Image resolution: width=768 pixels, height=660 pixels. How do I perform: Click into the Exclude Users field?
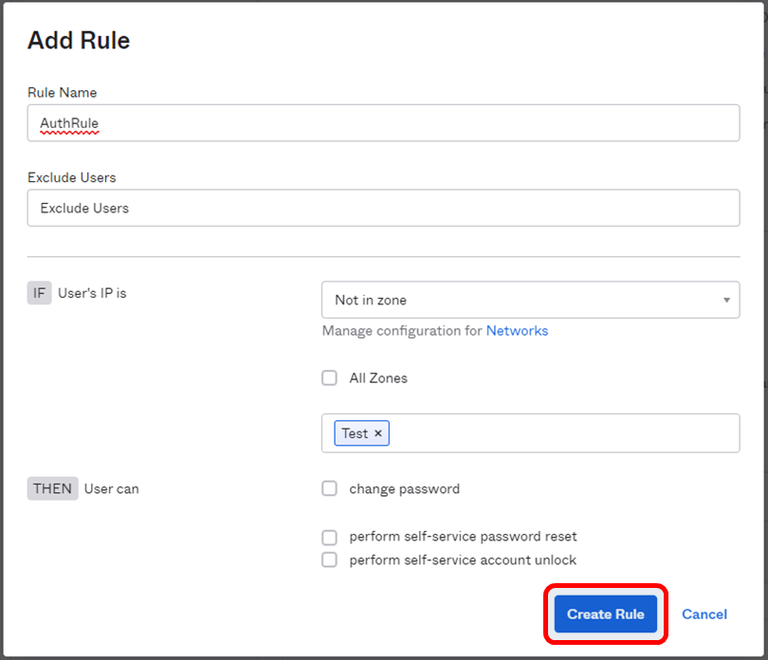pos(383,208)
